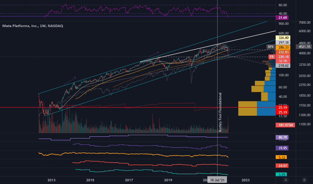
Task: Click the 6000.00 SPX axis tick
Action: [x=304, y=31]
